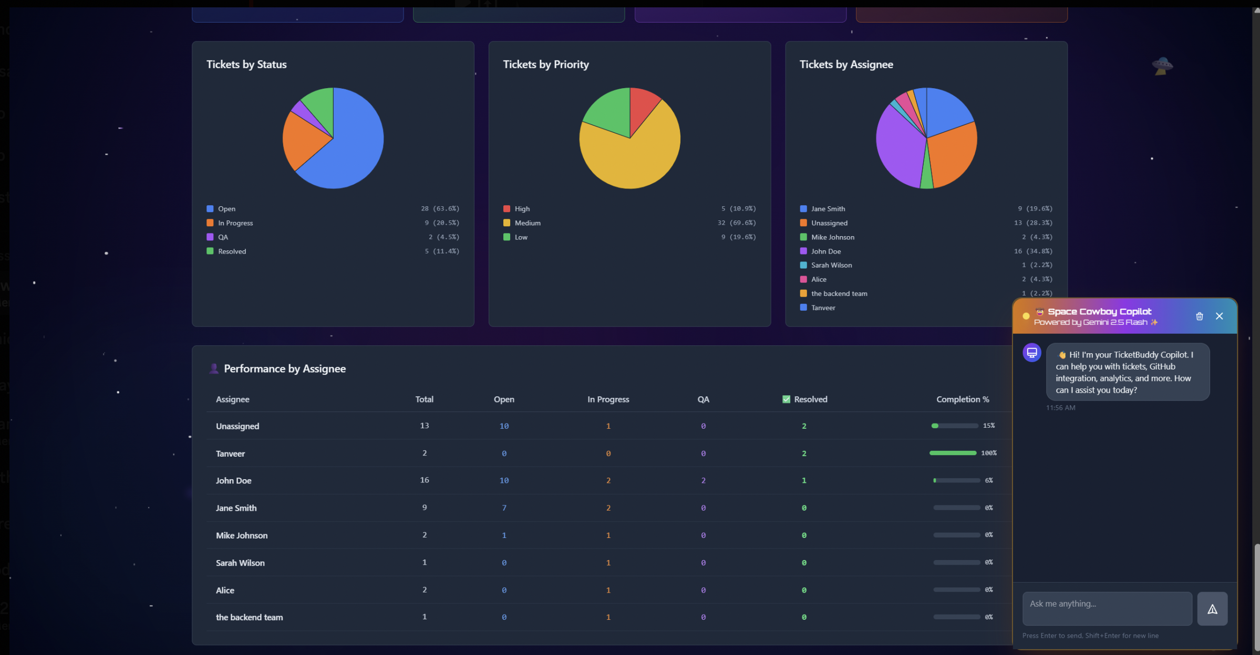Screen dimensions: 1260x655
Task: Click Tanveer's 100% completion progress bar
Action: [x=953, y=453]
